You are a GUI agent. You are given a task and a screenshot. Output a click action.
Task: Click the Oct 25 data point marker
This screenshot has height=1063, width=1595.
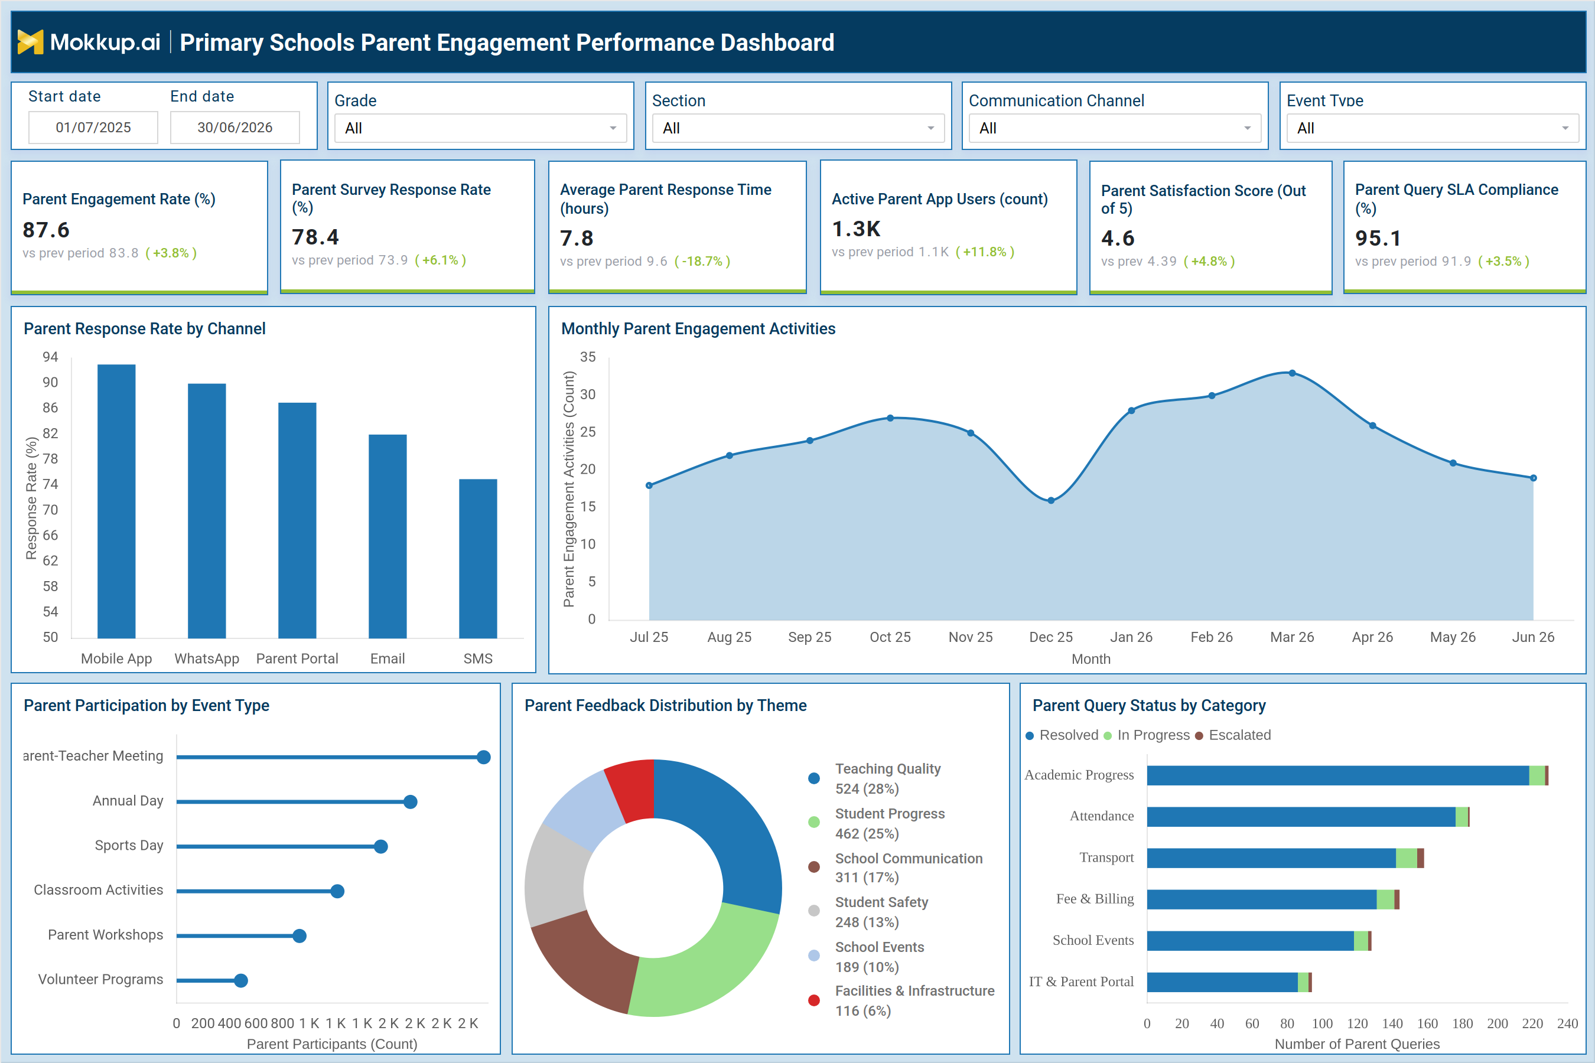click(890, 418)
